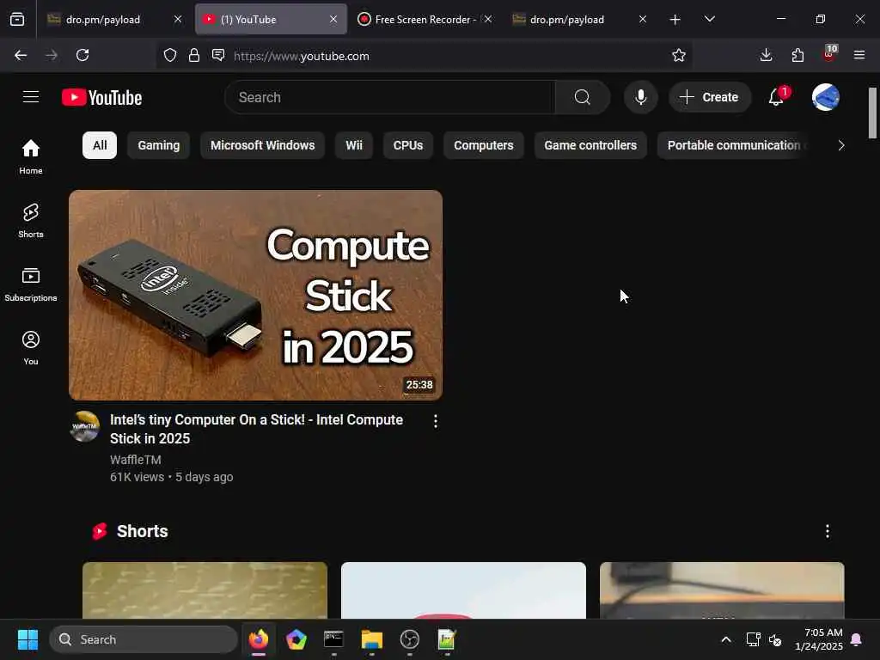Open the site permissions icon in the address bar
880x660 pixels.
pyautogui.click(x=218, y=55)
